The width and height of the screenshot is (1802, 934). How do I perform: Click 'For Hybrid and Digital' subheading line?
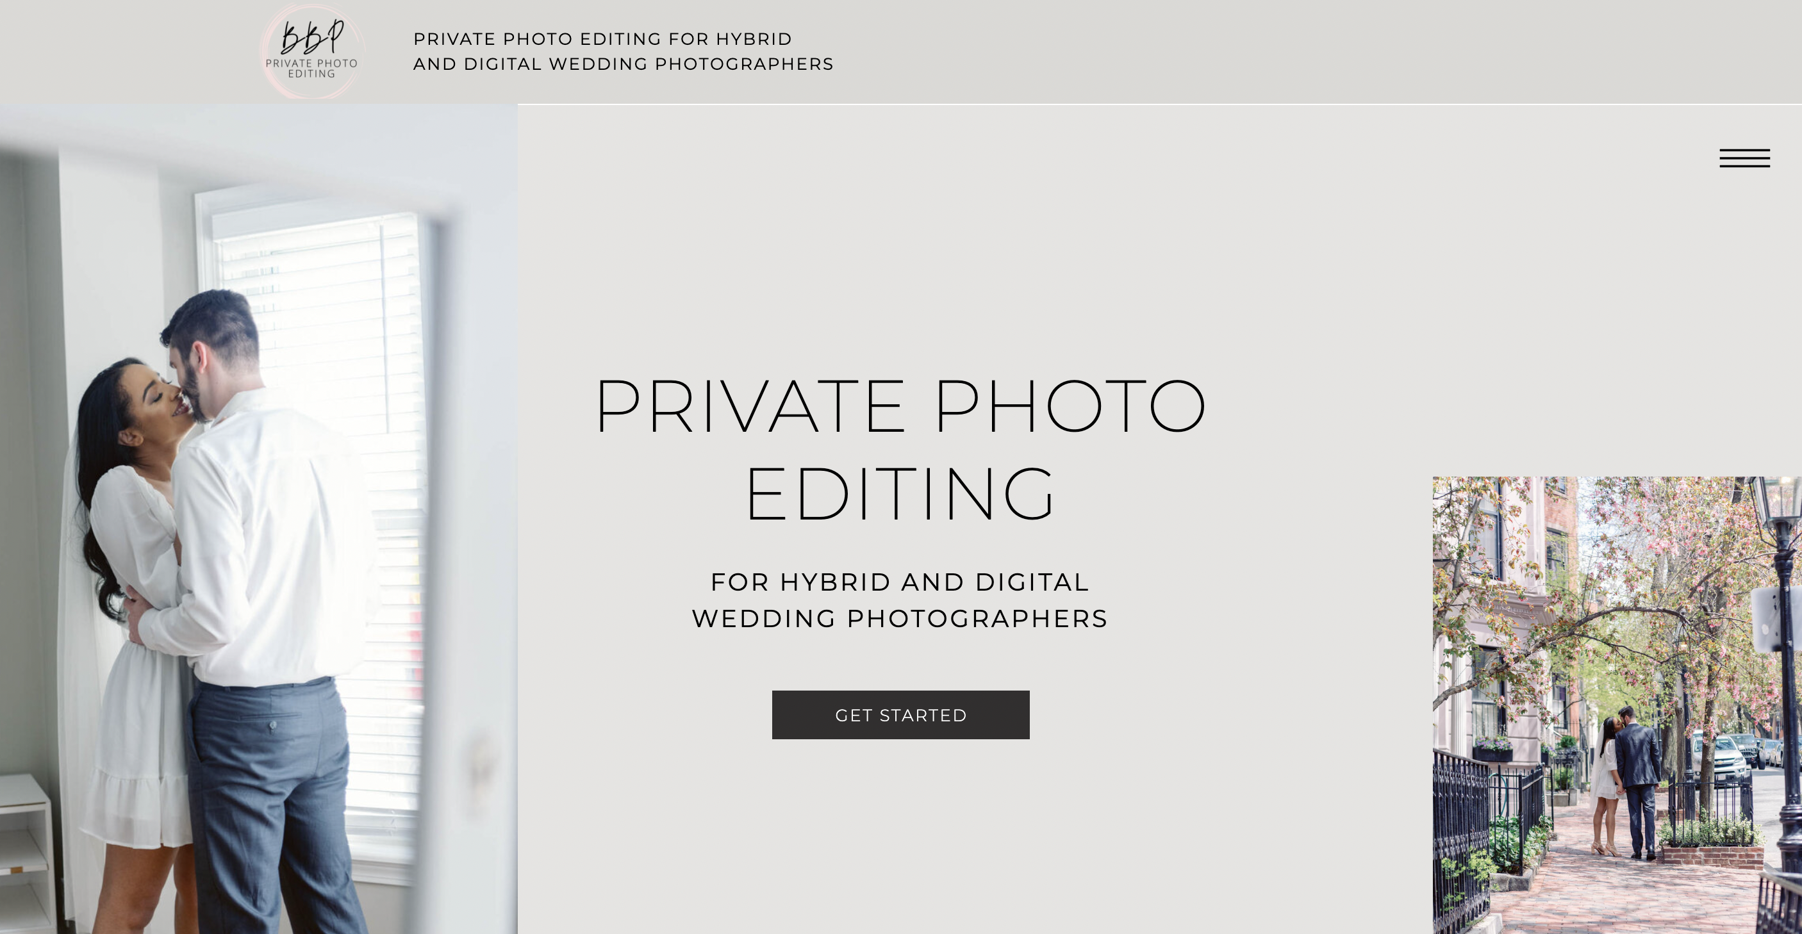[x=900, y=582]
